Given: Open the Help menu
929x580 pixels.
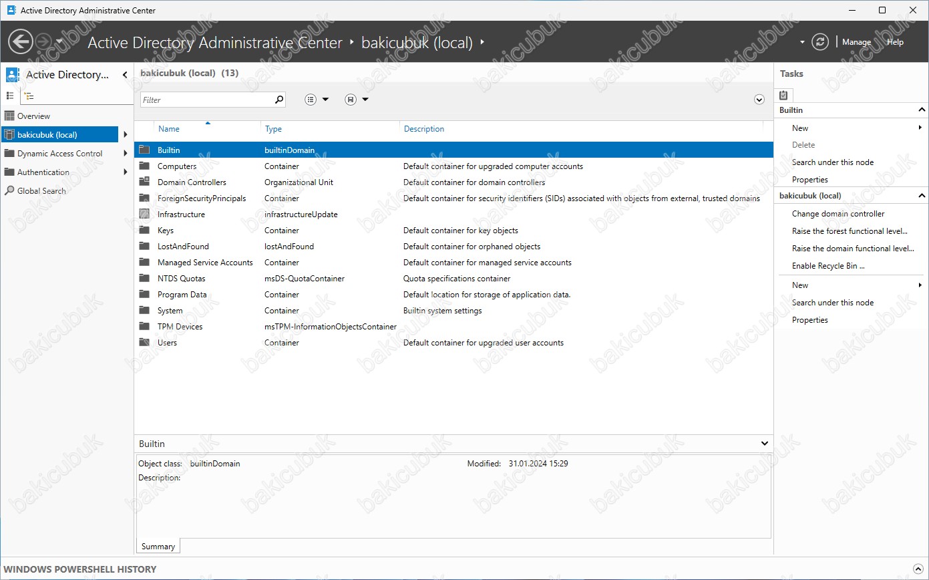Looking at the screenshot, I should tap(895, 42).
